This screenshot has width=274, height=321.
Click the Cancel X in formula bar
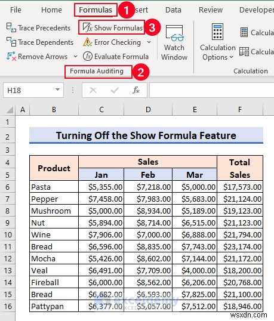click(93, 90)
